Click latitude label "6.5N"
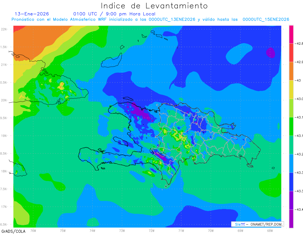Image resolution: width=303 pixels, height=234 pixels. coord(4,224)
